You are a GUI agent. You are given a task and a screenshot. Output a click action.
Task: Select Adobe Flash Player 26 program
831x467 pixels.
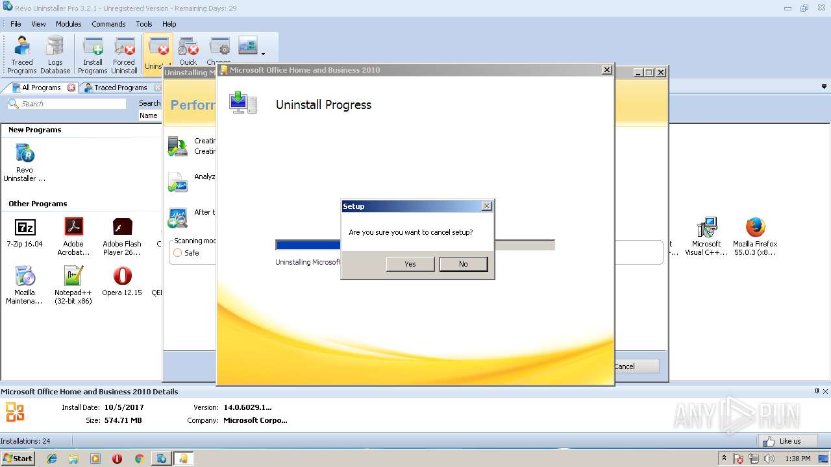122,236
